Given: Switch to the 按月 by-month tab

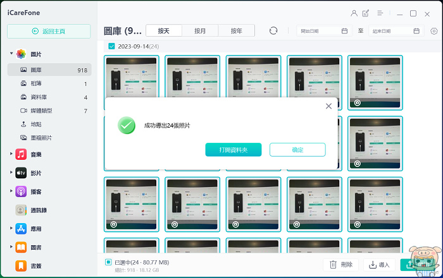Looking at the screenshot, I should tap(200, 31).
